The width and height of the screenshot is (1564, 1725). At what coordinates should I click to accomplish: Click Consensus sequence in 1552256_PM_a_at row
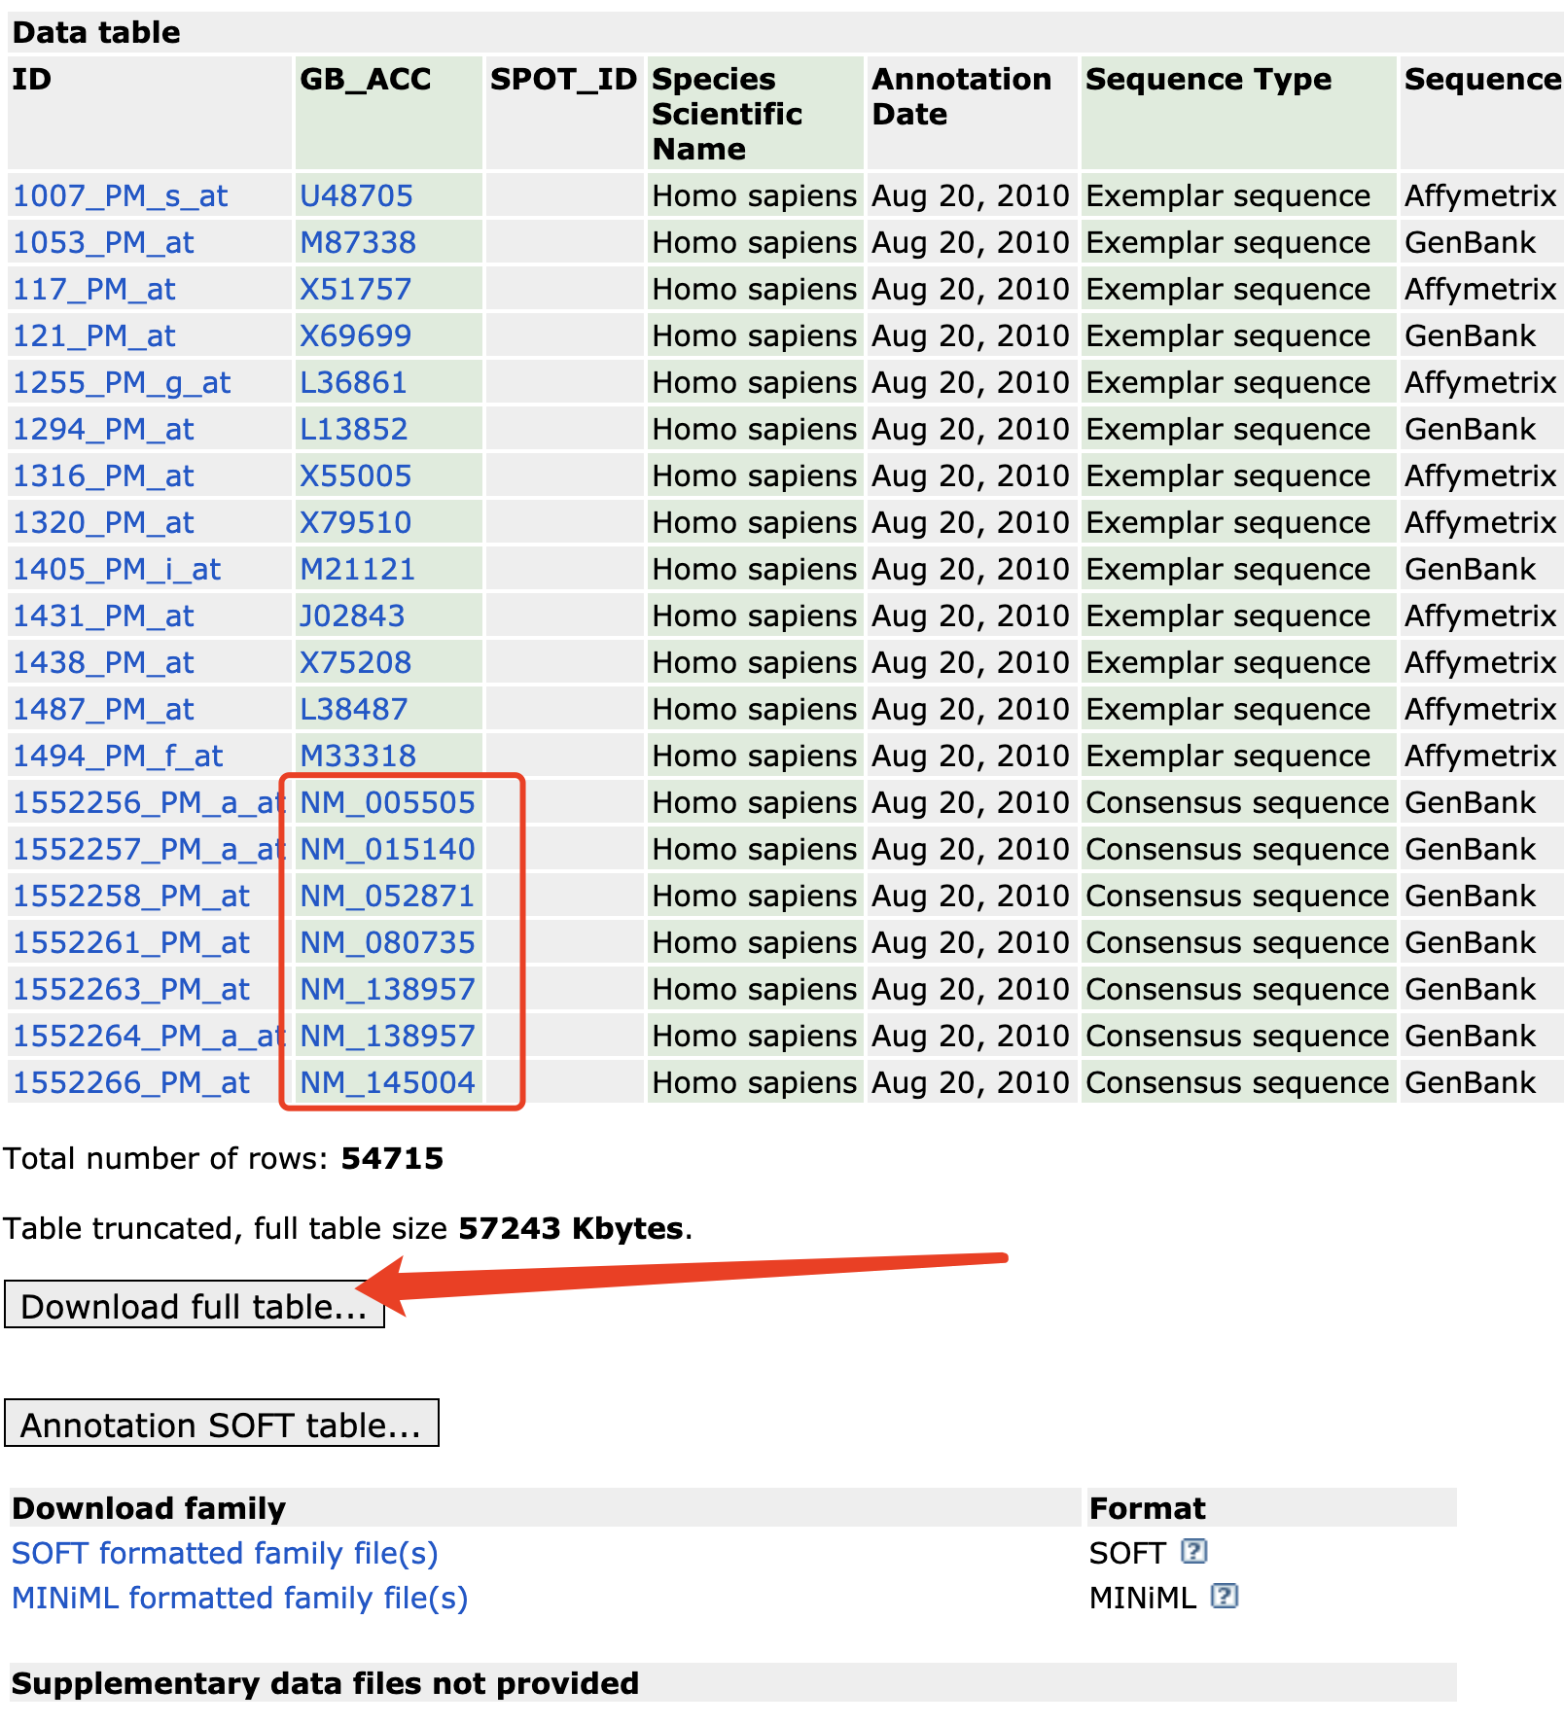coord(1237,803)
